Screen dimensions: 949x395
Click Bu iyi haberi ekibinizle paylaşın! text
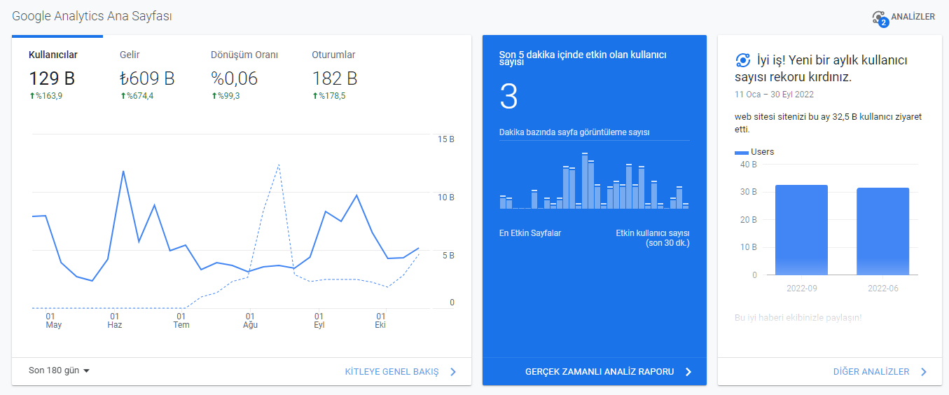point(798,318)
